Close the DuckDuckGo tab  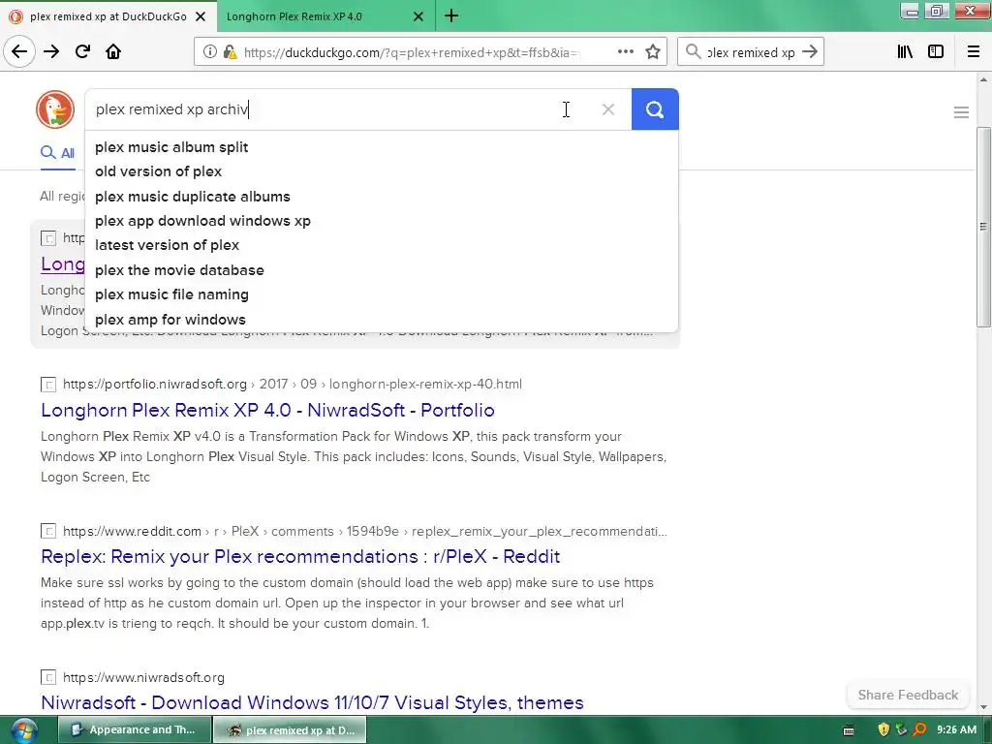tap(201, 16)
